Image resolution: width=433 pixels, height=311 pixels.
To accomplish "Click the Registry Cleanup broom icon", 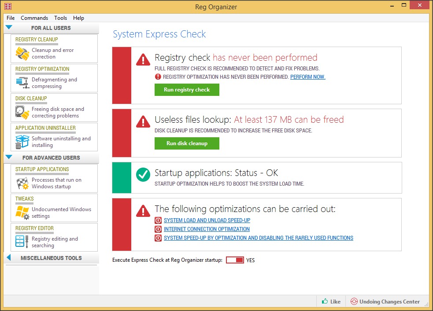I will tap(22, 54).
